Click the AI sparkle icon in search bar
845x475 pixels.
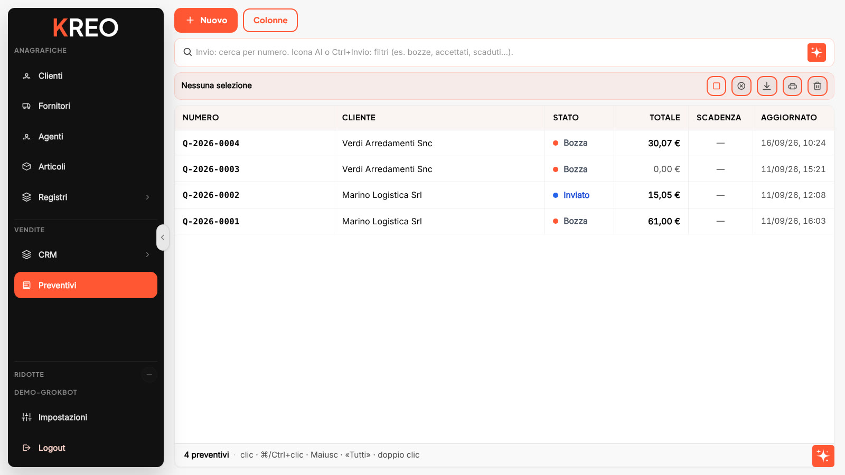tap(816, 52)
